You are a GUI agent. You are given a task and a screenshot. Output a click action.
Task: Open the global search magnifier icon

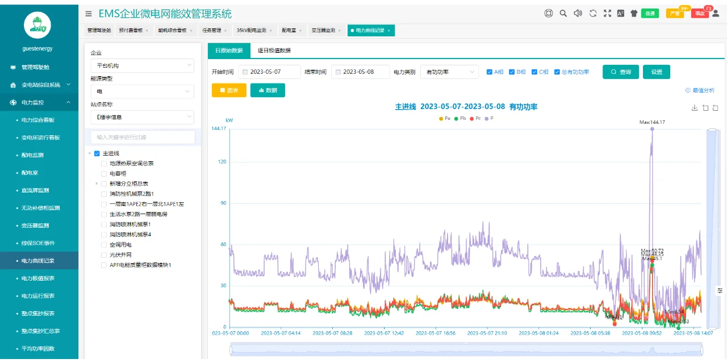(x=562, y=12)
